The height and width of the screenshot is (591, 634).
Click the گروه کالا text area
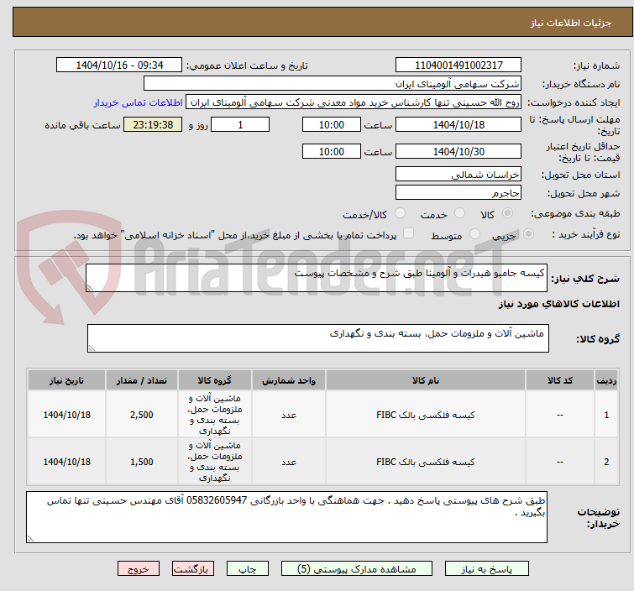[317, 338]
